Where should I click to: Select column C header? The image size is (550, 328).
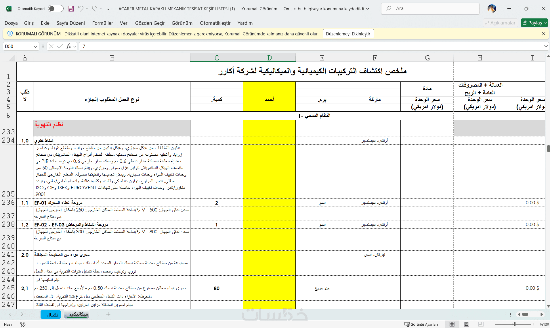click(217, 58)
